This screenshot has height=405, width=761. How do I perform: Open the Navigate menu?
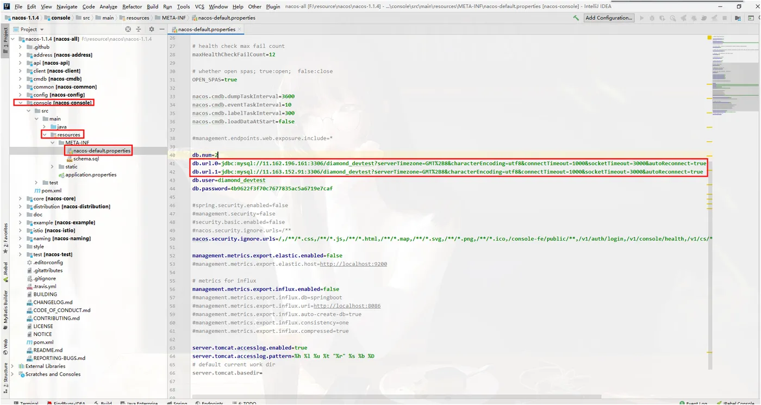click(x=67, y=7)
